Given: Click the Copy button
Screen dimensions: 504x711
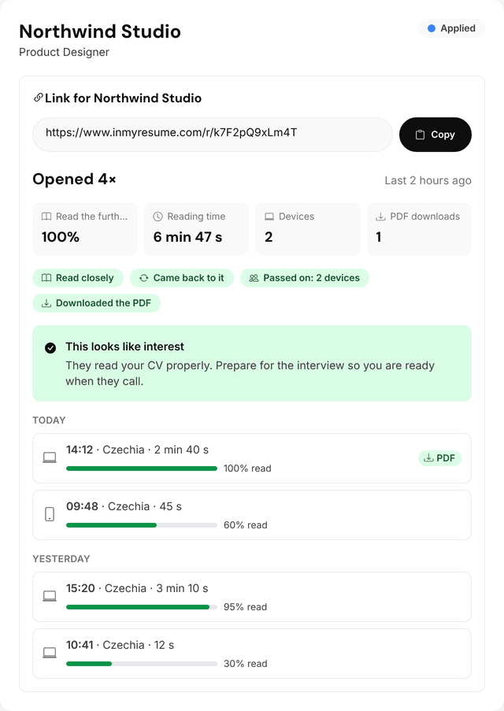Looking at the screenshot, I should 435,135.
